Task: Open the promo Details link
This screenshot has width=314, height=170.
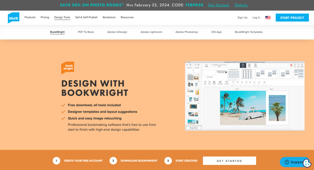Action: coord(242,5)
